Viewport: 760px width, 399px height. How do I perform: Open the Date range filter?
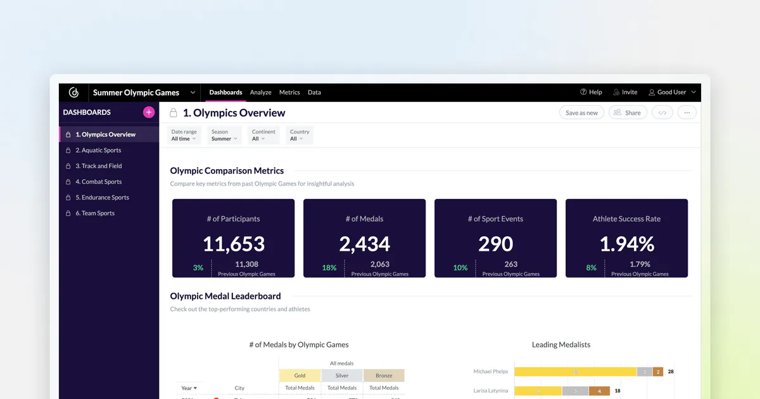(x=184, y=135)
